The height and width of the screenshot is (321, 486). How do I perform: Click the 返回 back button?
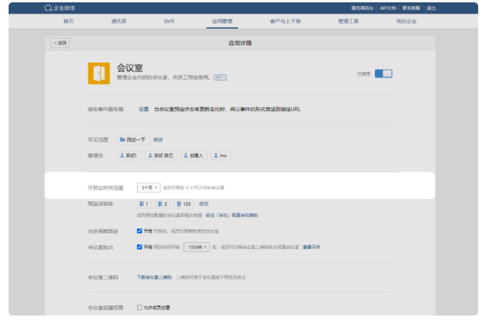pyautogui.click(x=59, y=42)
